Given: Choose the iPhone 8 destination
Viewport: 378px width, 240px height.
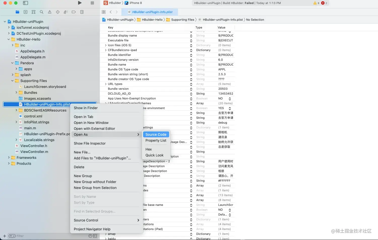Looking at the screenshot, I should coord(133,3).
